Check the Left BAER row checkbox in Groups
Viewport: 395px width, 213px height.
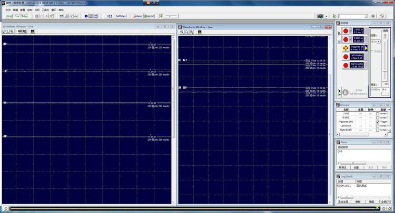378,126
